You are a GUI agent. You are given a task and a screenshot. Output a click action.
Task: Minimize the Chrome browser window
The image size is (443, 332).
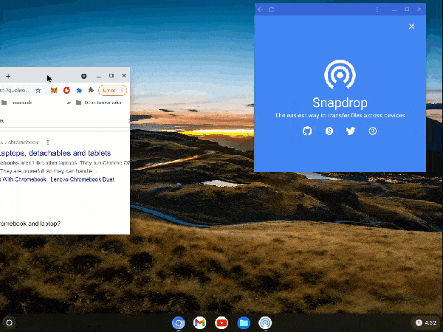99,76
